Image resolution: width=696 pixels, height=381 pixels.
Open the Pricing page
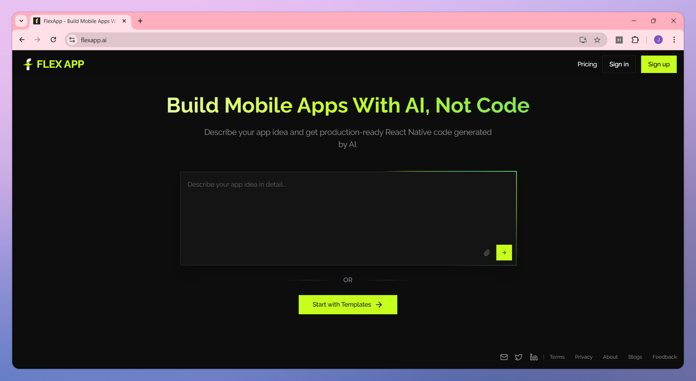click(586, 64)
